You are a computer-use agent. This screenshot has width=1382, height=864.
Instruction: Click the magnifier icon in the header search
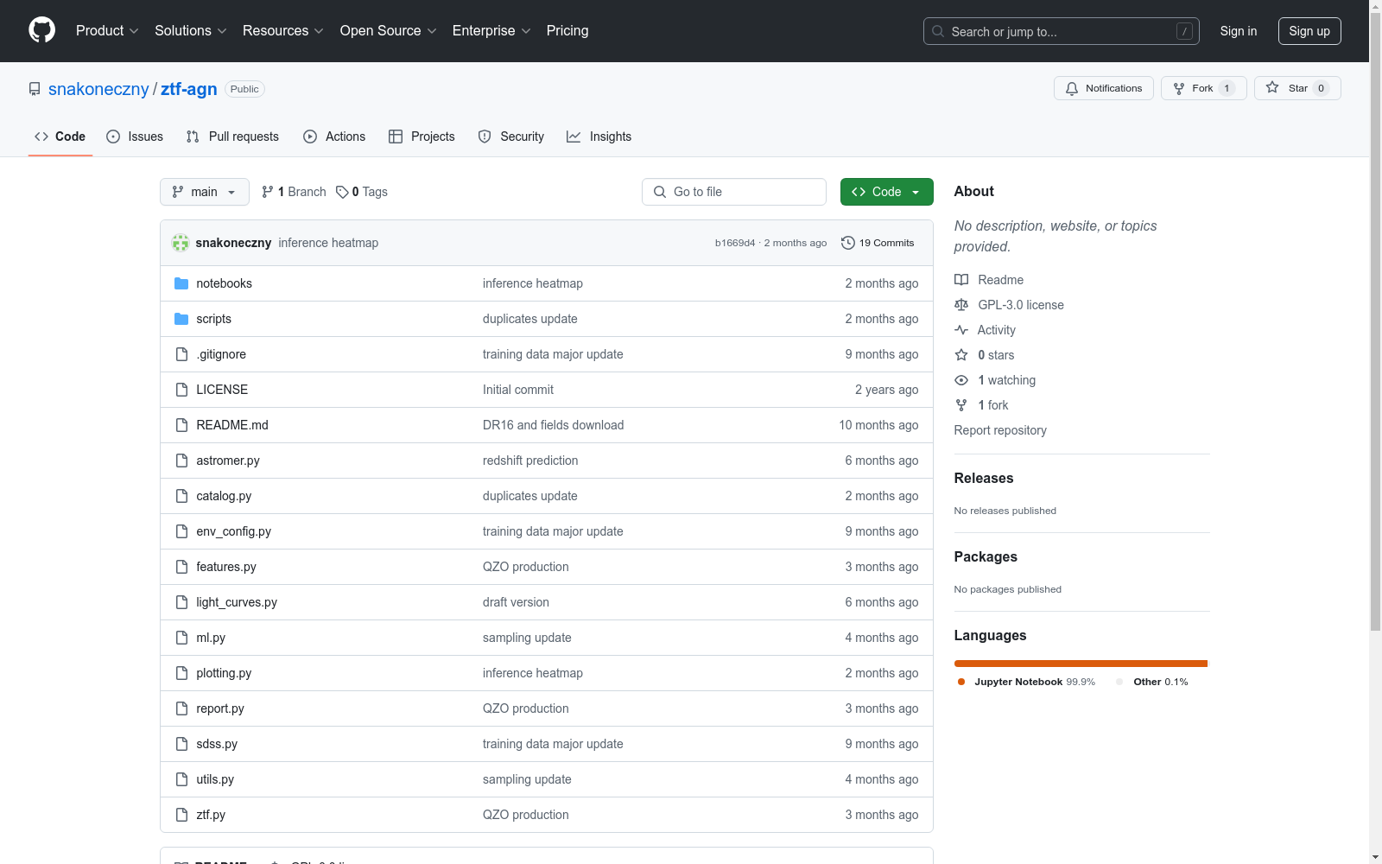pos(938,31)
